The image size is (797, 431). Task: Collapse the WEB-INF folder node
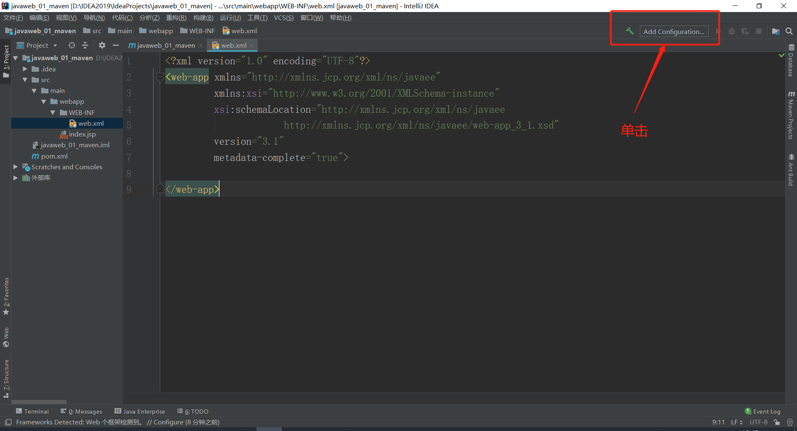(x=53, y=112)
